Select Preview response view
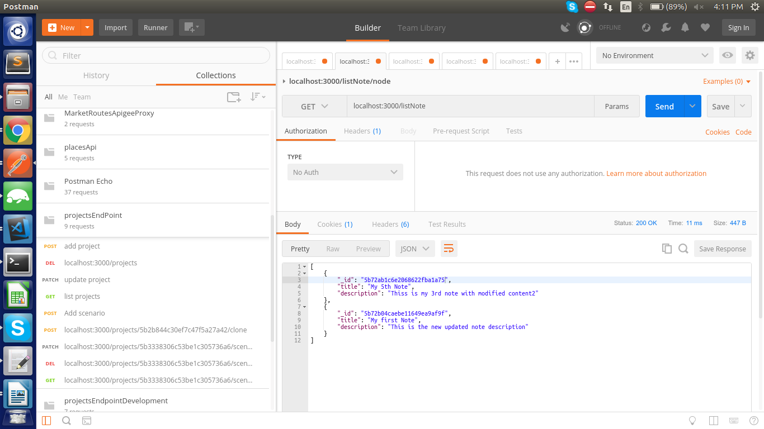Viewport: 764px width, 429px height. tap(369, 249)
